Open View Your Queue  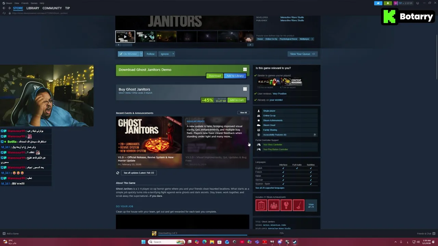coord(302,54)
